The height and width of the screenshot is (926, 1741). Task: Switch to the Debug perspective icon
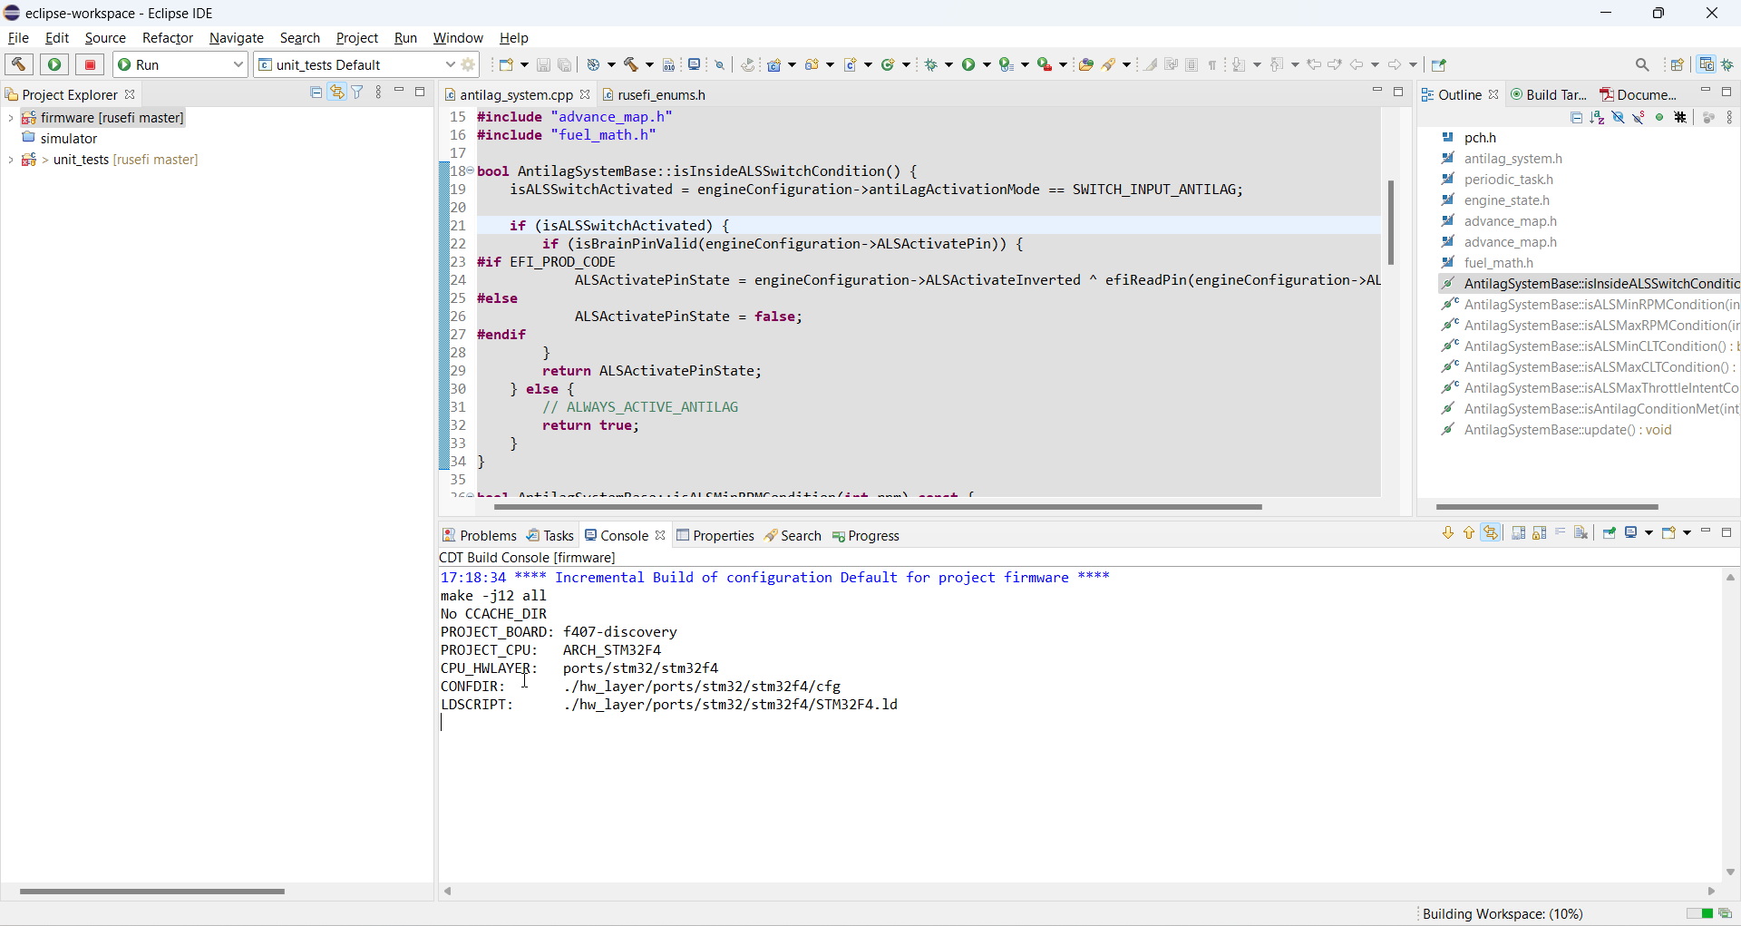coord(1728,64)
